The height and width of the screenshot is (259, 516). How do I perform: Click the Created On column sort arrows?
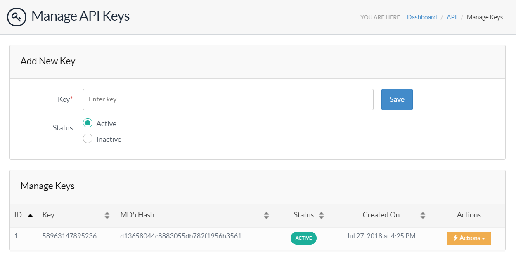click(x=423, y=215)
